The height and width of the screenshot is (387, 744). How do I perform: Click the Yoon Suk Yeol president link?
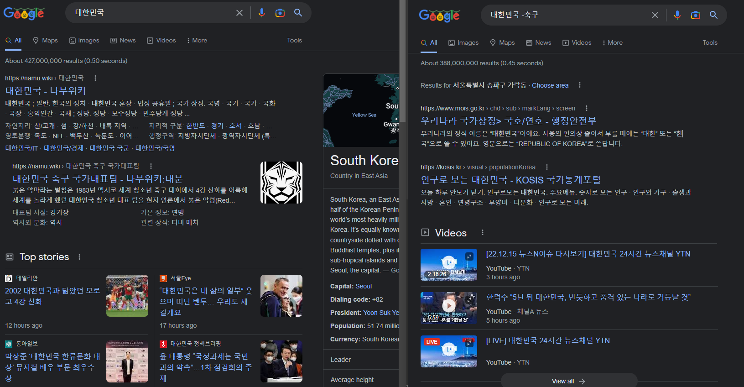pyautogui.click(x=381, y=313)
